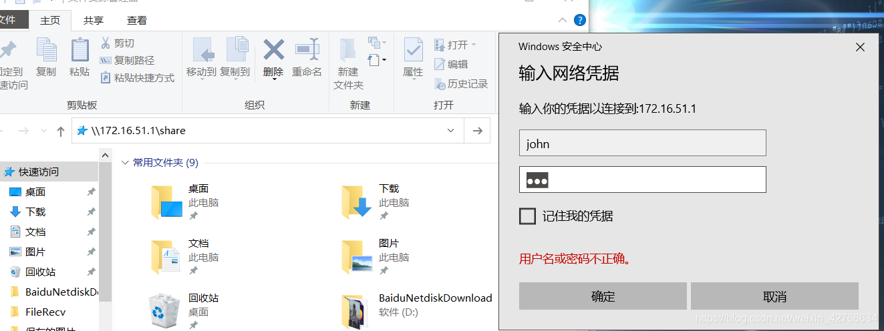Confirm credentials with OK (确定)
The width and height of the screenshot is (884, 331).
[x=603, y=296]
